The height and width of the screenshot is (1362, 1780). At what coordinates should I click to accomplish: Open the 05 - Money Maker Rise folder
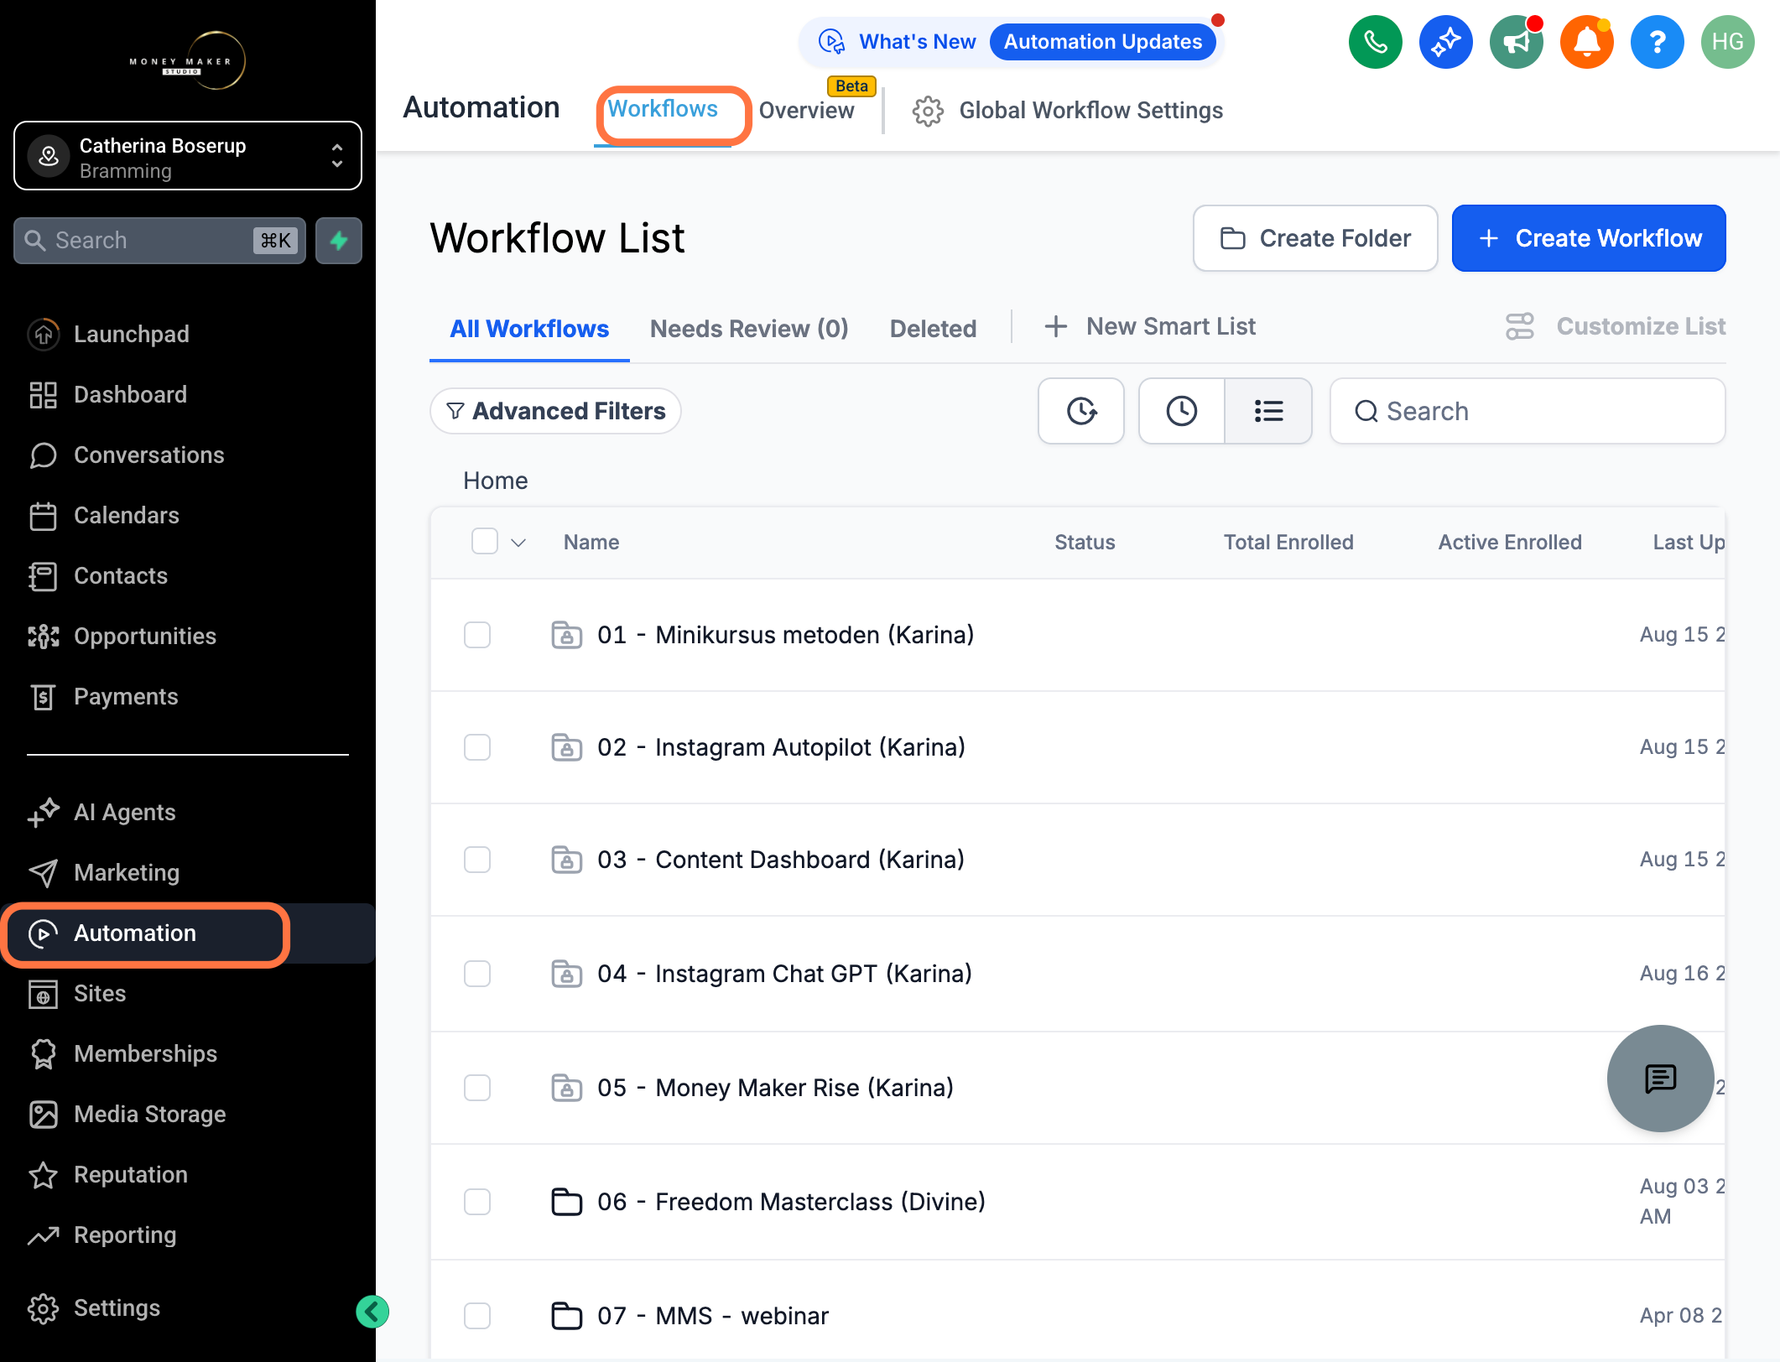pos(775,1088)
